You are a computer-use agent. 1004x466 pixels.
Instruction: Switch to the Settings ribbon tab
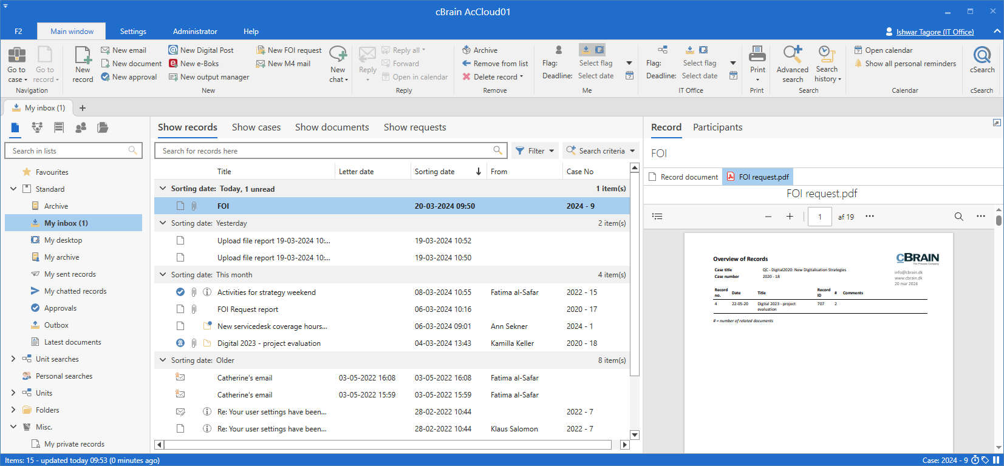click(x=133, y=32)
